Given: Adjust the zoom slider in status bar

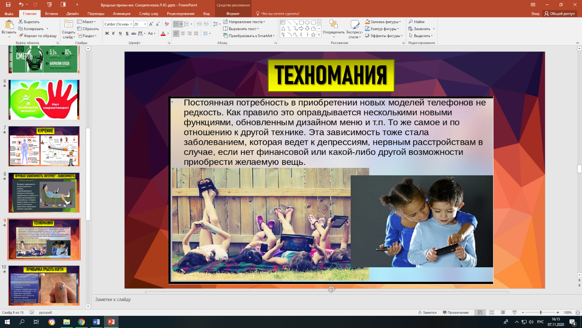Looking at the screenshot, I should coord(541,313).
